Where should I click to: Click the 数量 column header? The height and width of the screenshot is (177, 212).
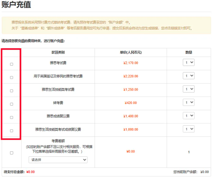pos(189,52)
